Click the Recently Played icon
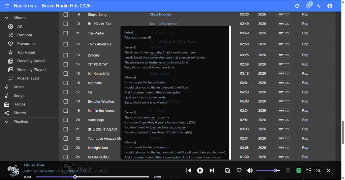 click(10, 70)
